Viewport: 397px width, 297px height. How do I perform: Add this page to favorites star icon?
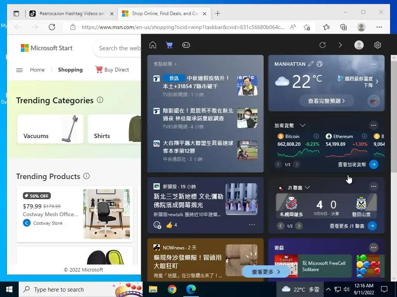tap(307, 27)
